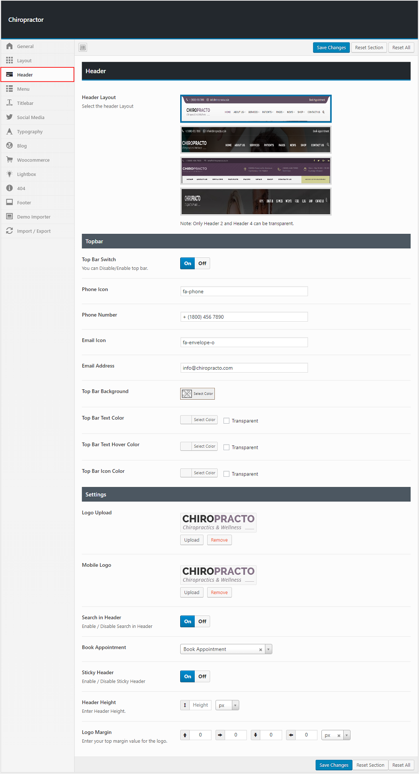Open the Header Height unit dropdown
This screenshot has height=774, width=419.
tap(235, 705)
